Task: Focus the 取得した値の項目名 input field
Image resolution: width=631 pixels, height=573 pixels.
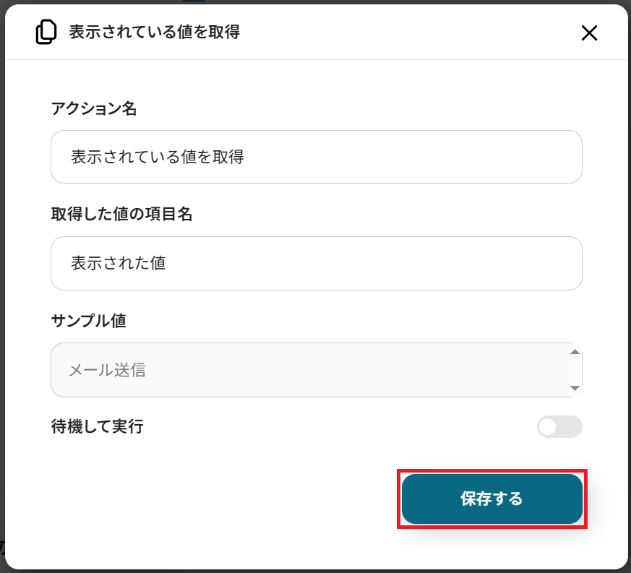Action: point(316,263)
